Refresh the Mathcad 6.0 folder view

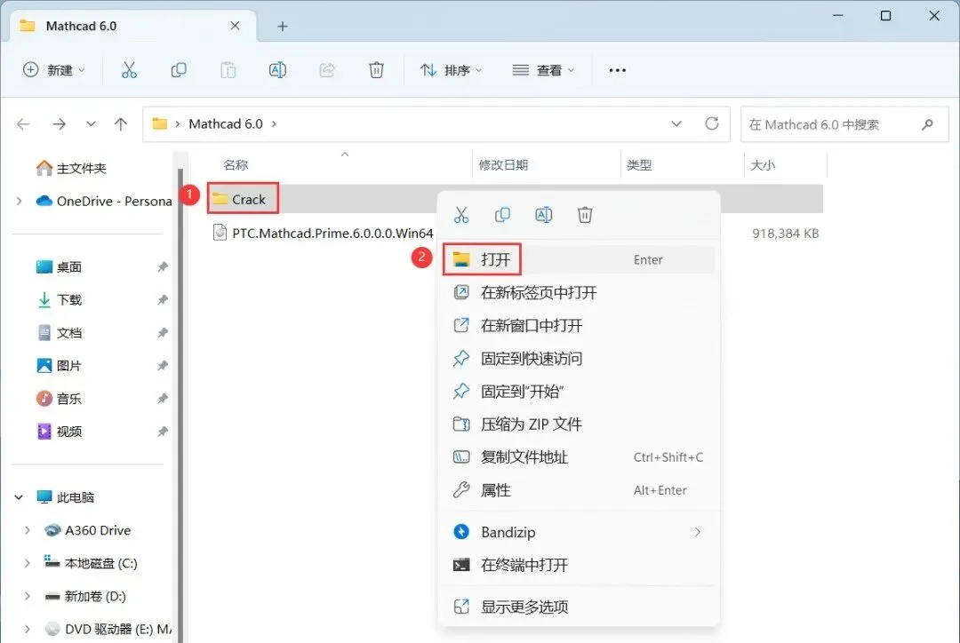pyautogui.click(x=711, y=123)
